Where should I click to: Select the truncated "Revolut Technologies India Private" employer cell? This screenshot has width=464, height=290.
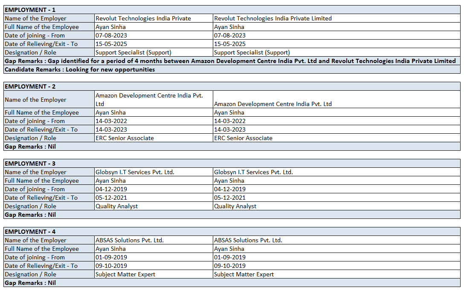point(143,18)
